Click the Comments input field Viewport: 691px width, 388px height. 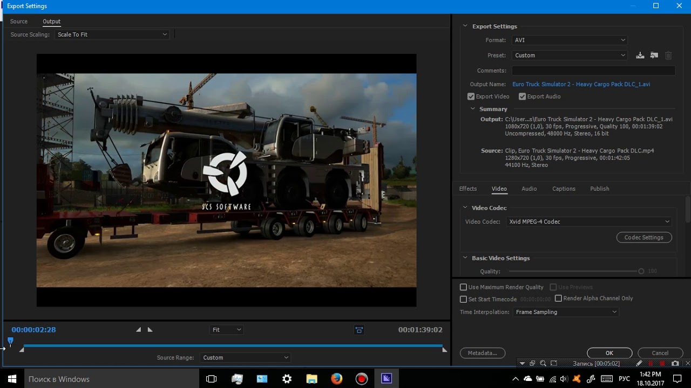click(593, 71)
